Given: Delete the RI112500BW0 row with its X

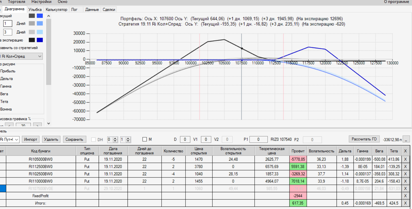Looking at the screenshot, I should [405, 167].
